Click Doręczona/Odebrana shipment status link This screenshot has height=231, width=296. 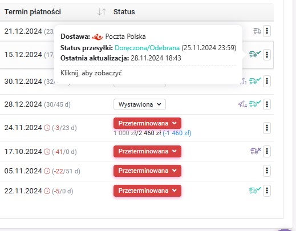tap(147, 48)
